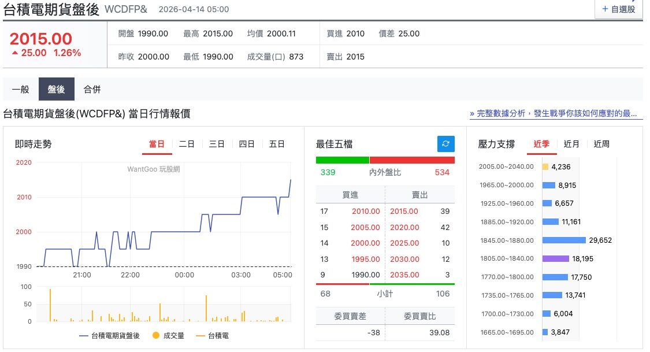The width and height of the screenshot is (650, 352).
Task: Show the 四日 chart range
Action: click(247, 144)
